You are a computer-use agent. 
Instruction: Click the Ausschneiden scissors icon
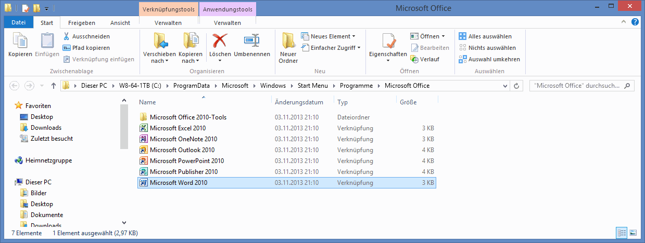67,36
